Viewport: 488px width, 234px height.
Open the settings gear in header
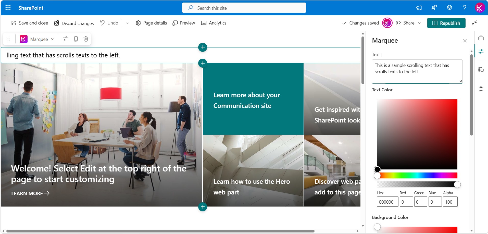pyautogui.click(x=449, y=8)
